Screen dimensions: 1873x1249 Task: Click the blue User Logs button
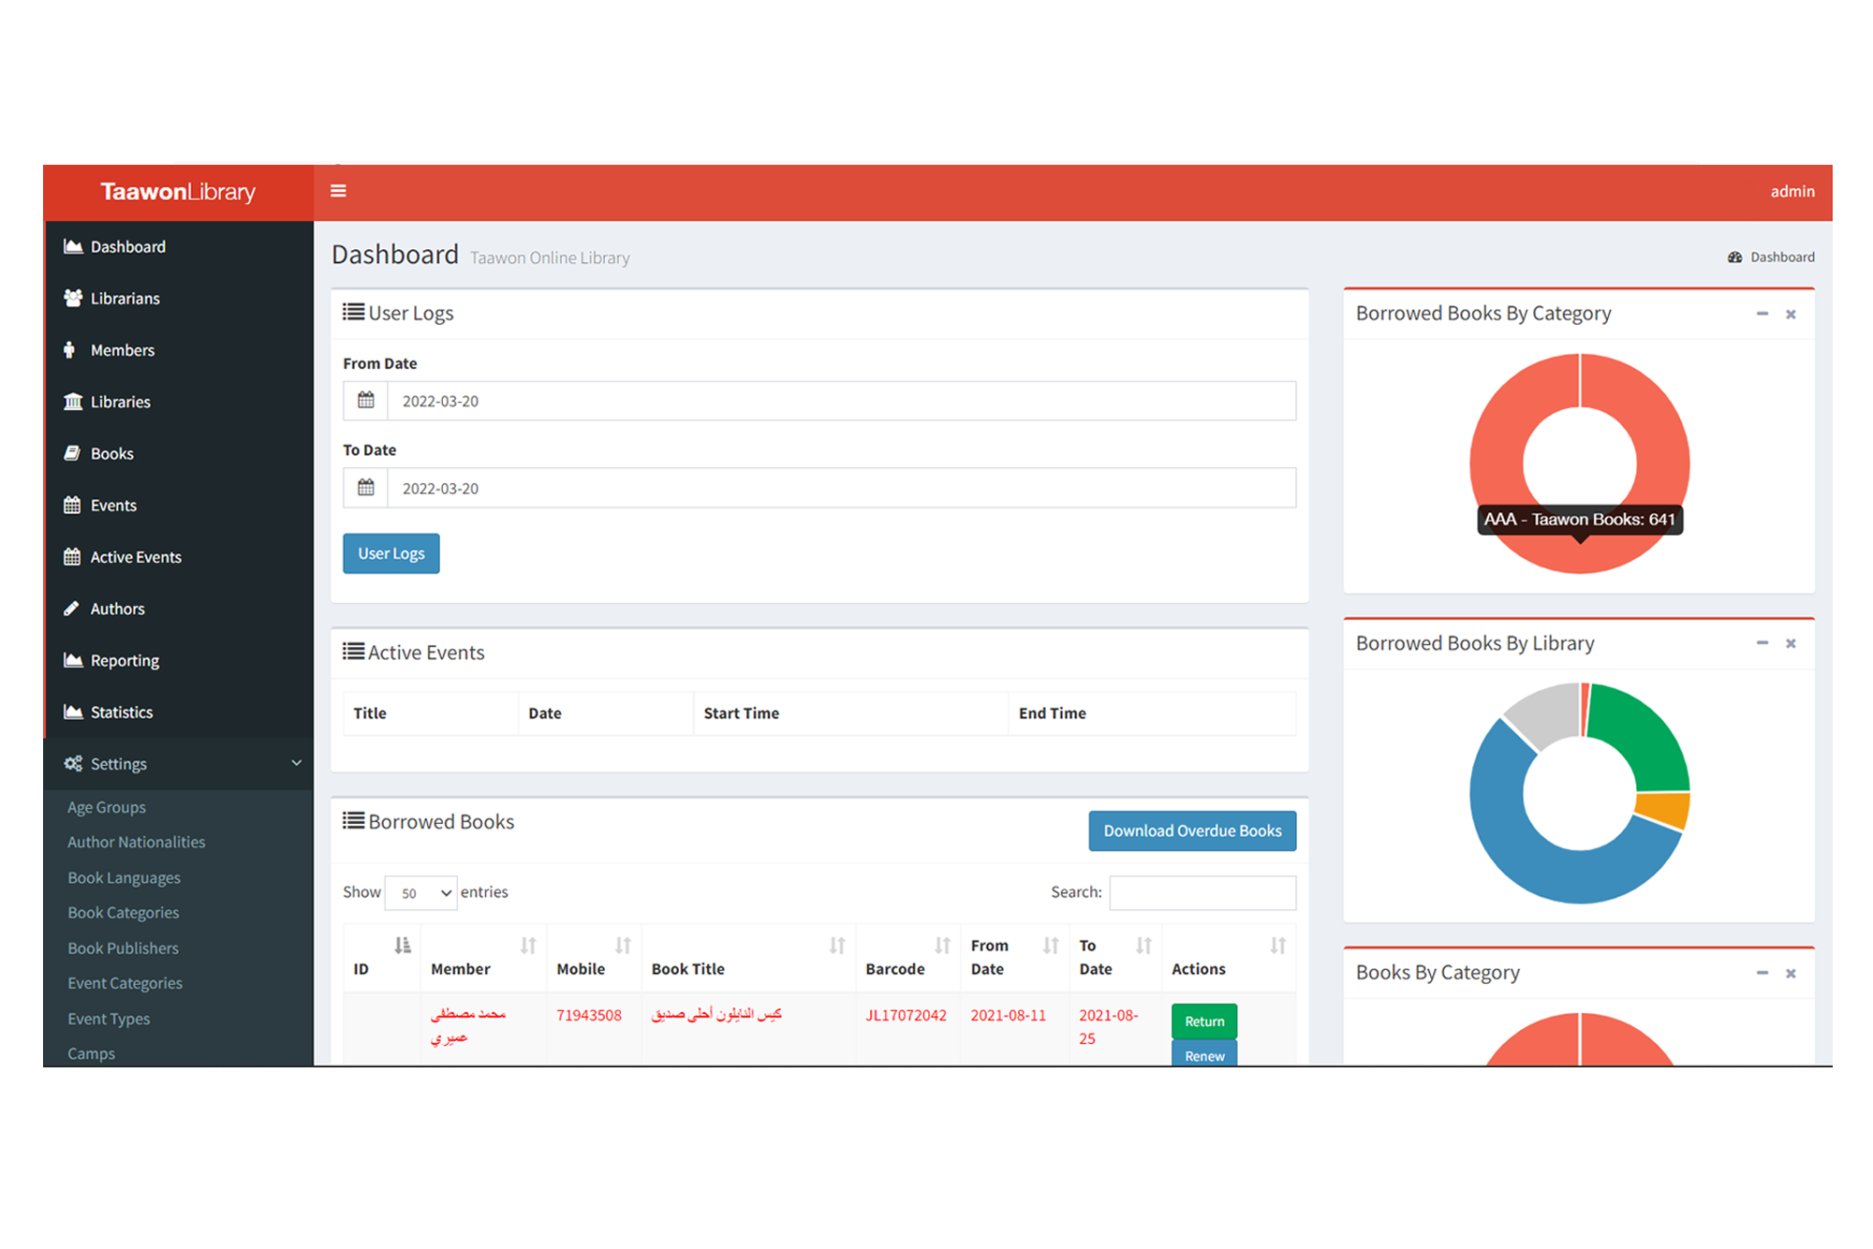391,553
